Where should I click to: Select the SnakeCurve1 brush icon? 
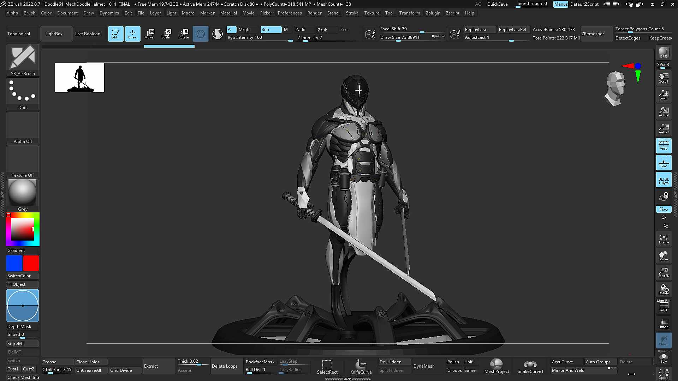click(x=530, y=366)
